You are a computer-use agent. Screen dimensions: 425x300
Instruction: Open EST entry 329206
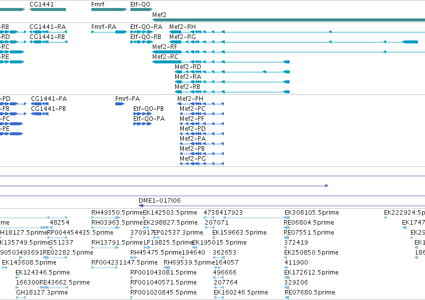click(x=296, y=283)
